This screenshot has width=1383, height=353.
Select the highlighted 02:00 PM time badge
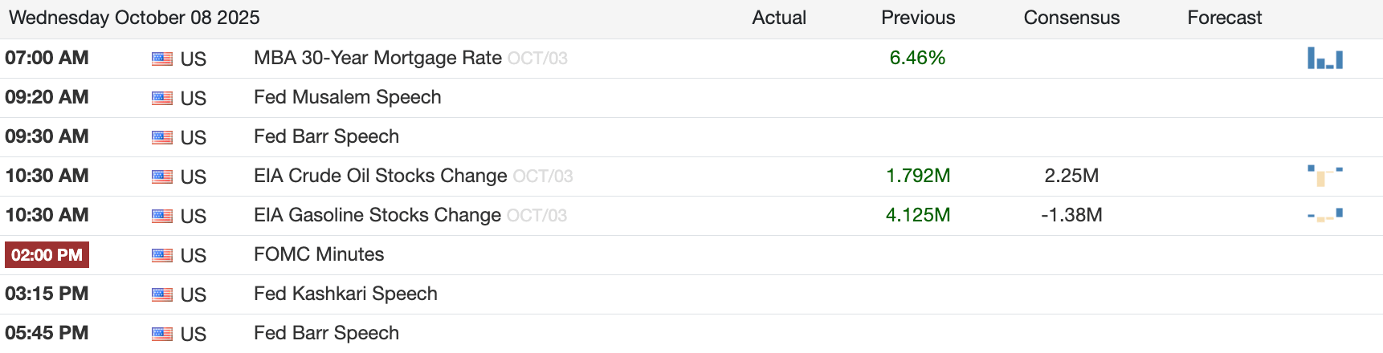(47, 255)
